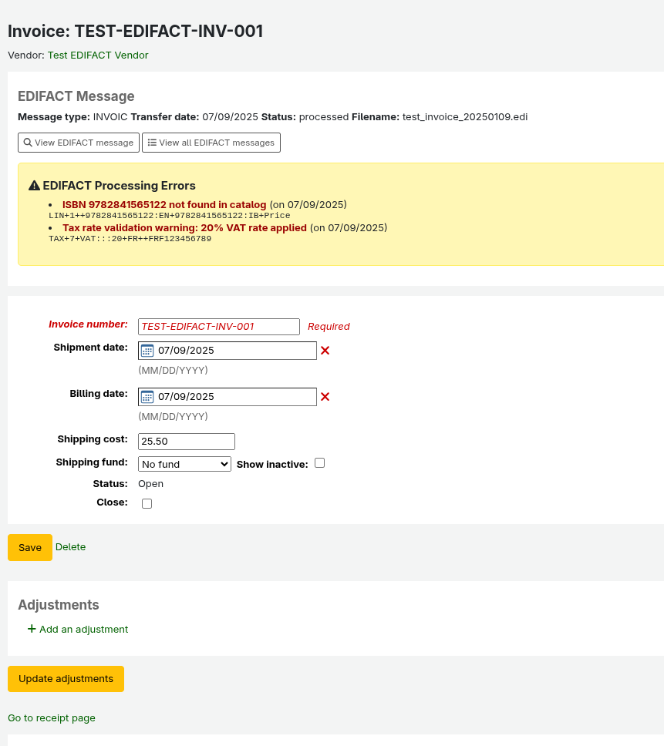Clear the Billing date with red X
Image resolution: width=664 pixels, height=746 pixels.
point(325,397)
